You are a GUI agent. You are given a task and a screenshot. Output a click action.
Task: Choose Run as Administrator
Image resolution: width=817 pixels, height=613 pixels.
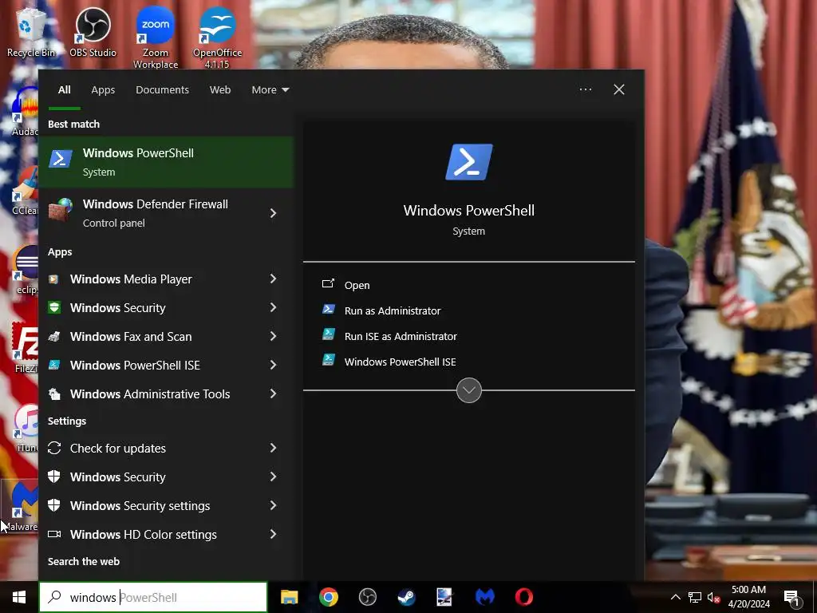393,310
